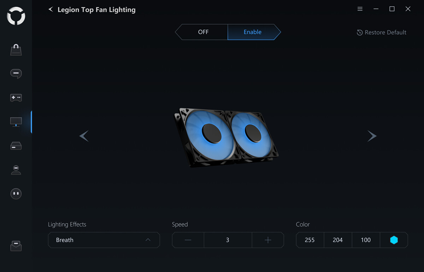
Task: Show next fan device with right arrow
Action: point(372,136)
